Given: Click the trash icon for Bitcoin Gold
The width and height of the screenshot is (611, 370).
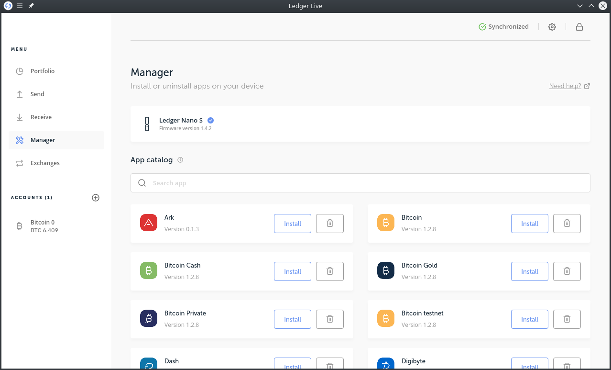Looking at the screenshot, I should pos(567,271).
